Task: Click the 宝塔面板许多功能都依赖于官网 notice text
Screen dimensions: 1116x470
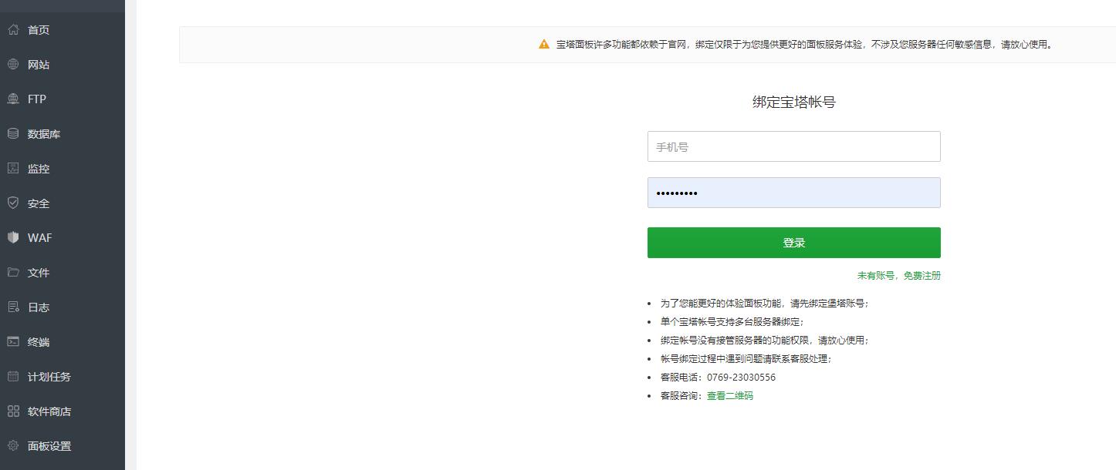Action: pos(804,45)
